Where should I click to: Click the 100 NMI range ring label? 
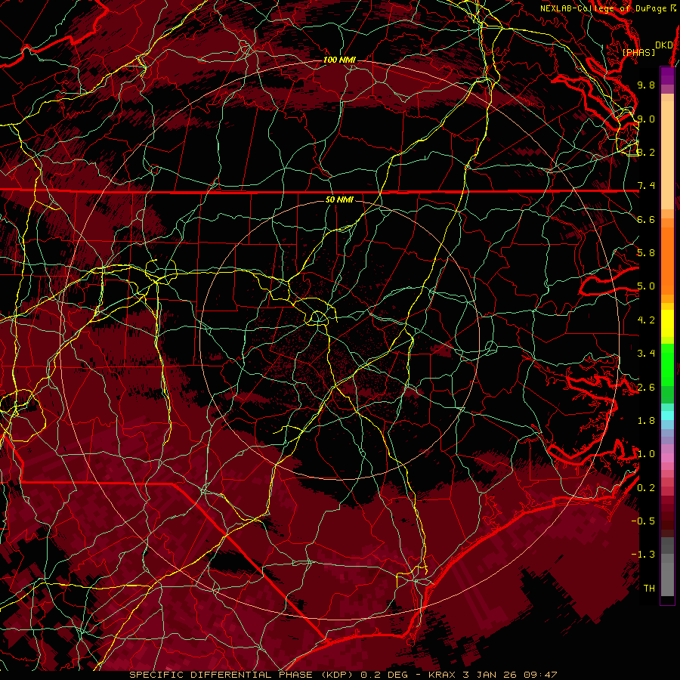click(x=339, y=60)
